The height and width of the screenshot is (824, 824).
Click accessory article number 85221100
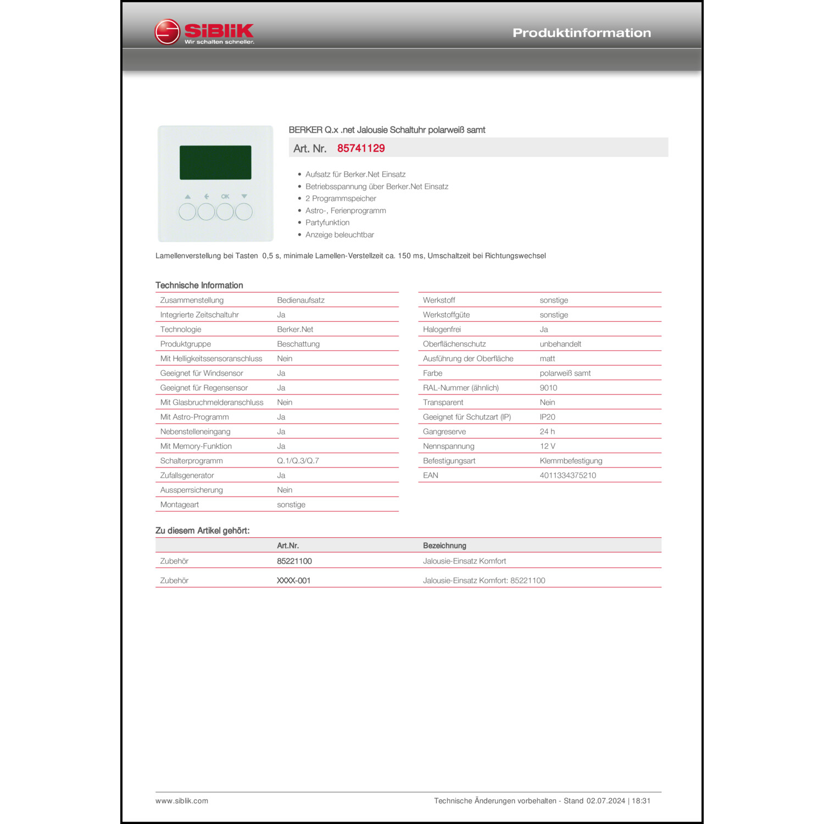point(294,561)
